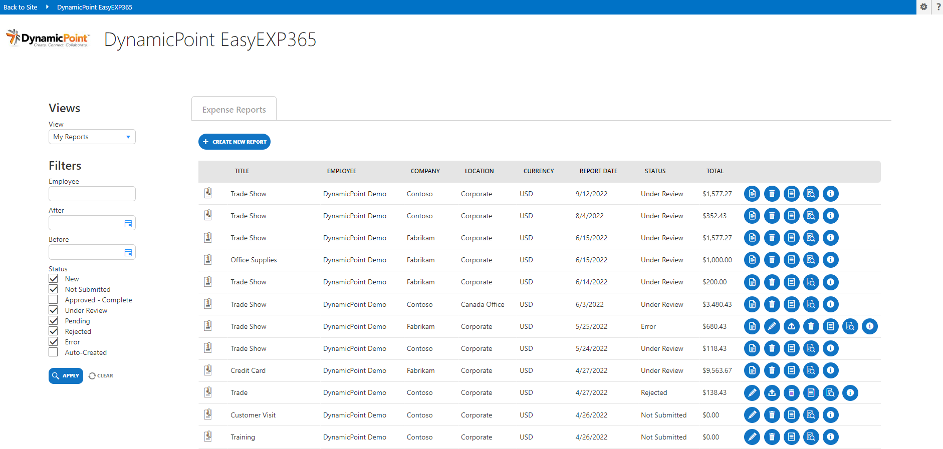Uncheck the New status filter

[53, 278]
